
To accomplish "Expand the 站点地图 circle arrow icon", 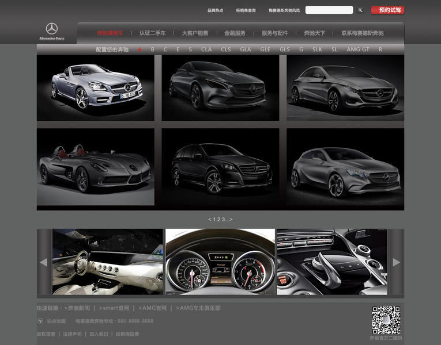I will point(40,321).
